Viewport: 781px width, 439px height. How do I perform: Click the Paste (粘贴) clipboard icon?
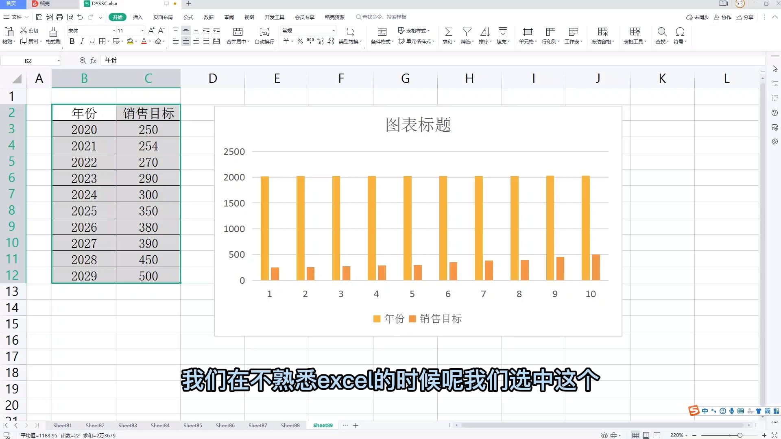(x=9, y=32)
